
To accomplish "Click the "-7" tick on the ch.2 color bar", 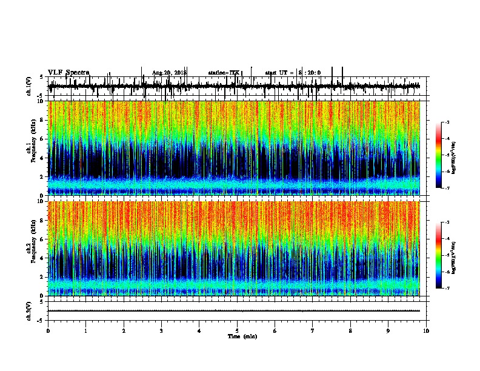I will [447, 288].
